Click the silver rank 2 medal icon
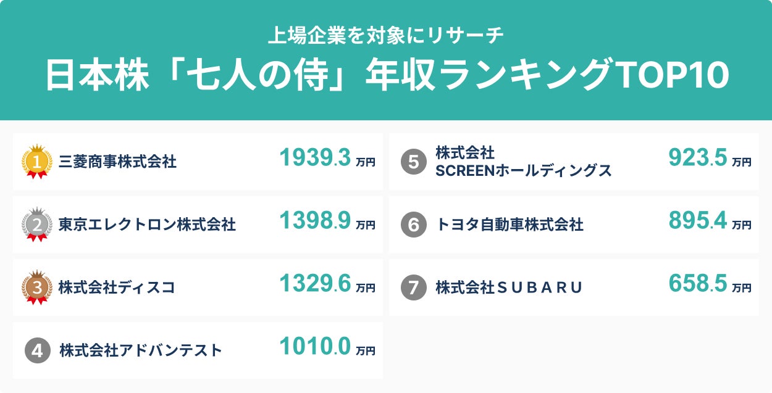Image resolution: width=772 pixels, height=393 pixels. [x=37, y=225]
